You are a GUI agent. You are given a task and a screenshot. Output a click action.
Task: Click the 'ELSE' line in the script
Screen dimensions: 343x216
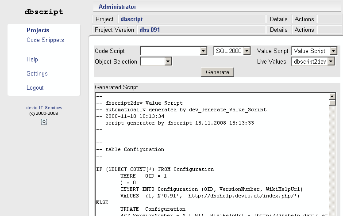(102, 202)
